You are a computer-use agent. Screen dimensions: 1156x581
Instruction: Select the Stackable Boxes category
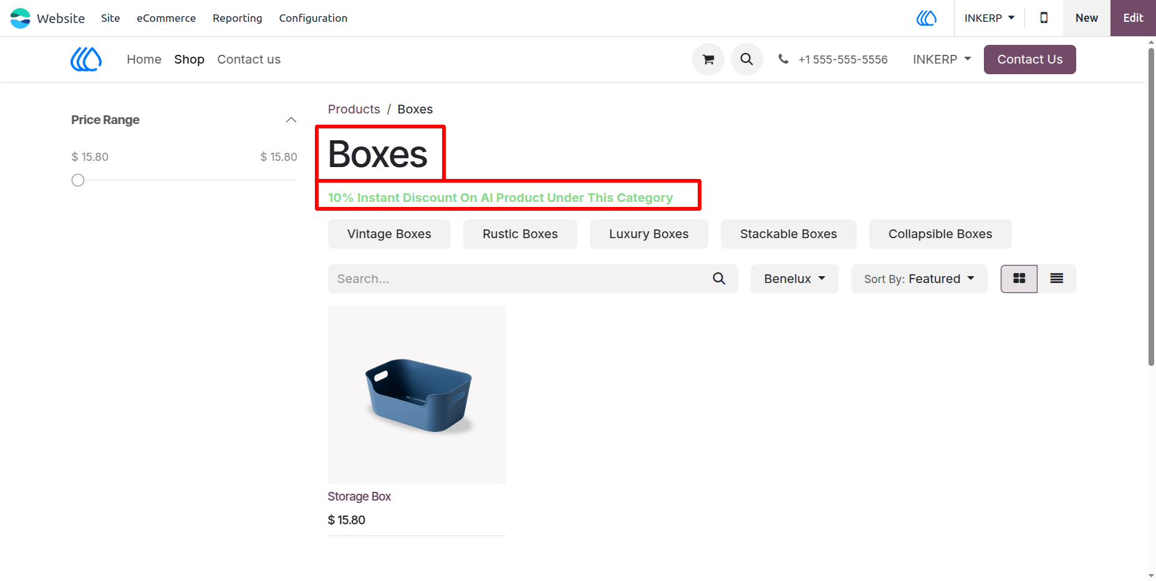(789, 234)
